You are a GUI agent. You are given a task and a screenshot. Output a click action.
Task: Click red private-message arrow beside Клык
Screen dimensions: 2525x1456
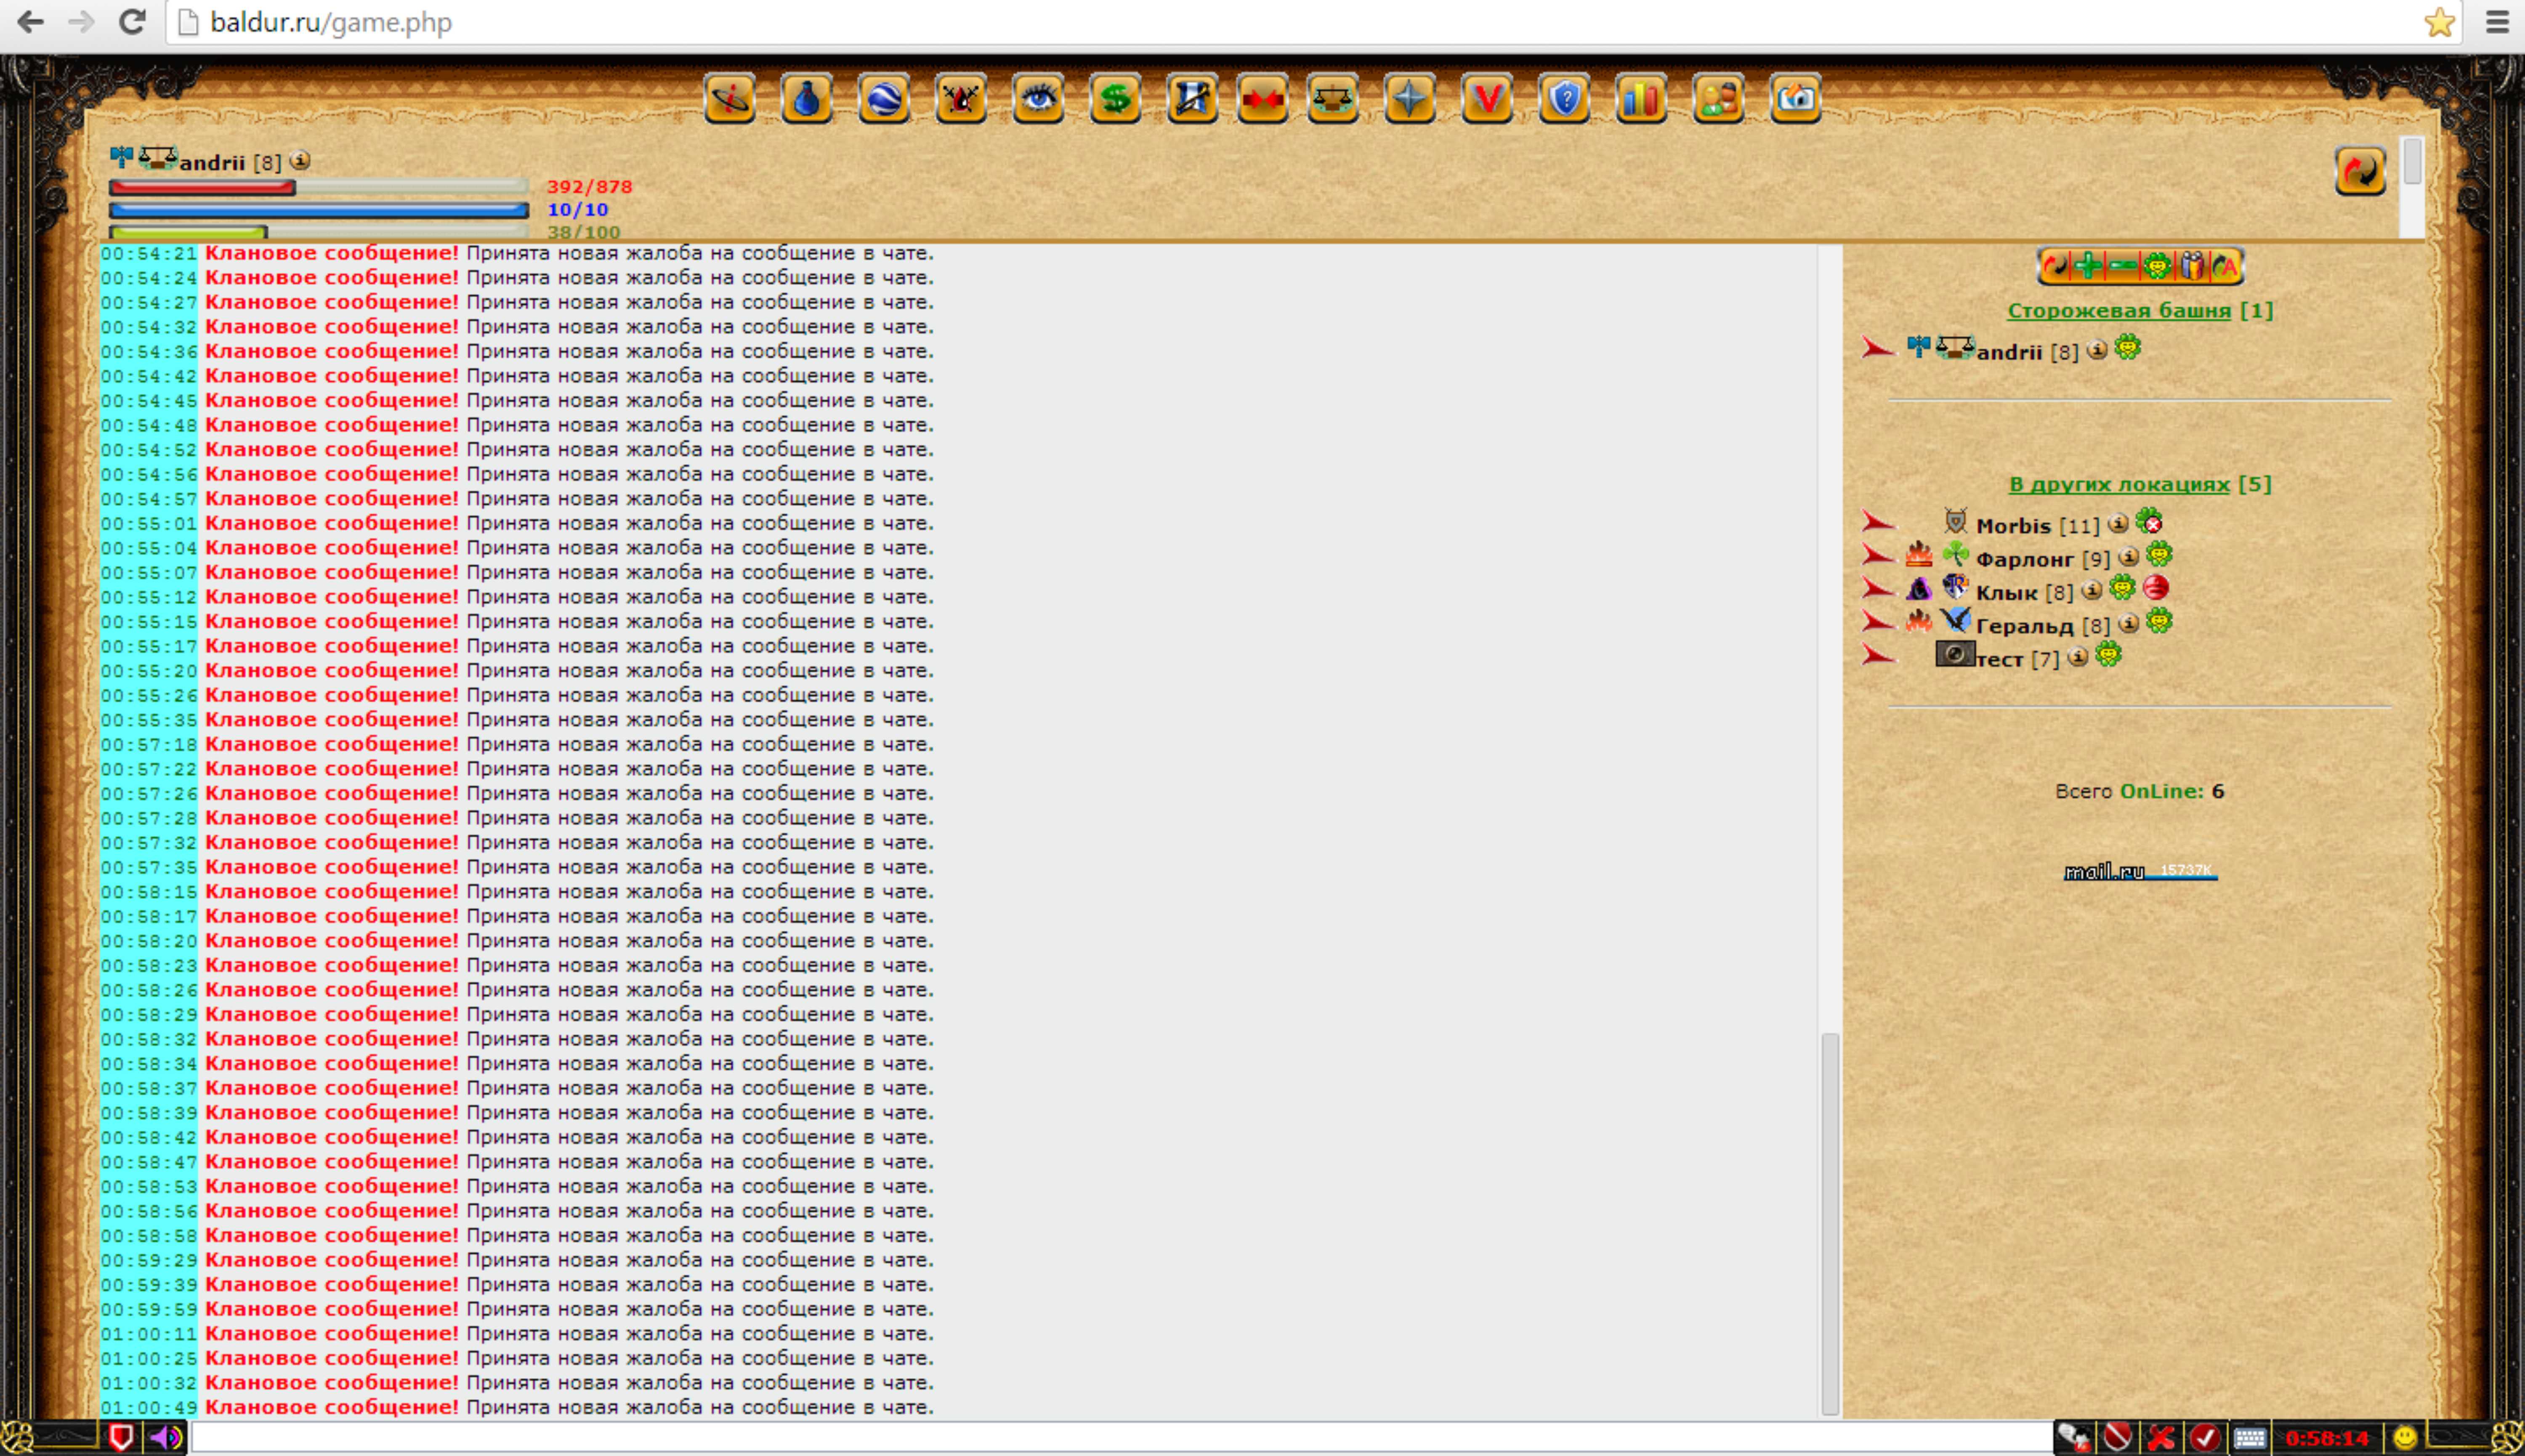tap(1878, 588)
